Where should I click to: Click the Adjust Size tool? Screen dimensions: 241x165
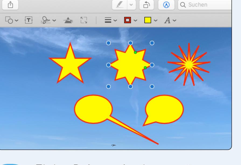(84, 20)
